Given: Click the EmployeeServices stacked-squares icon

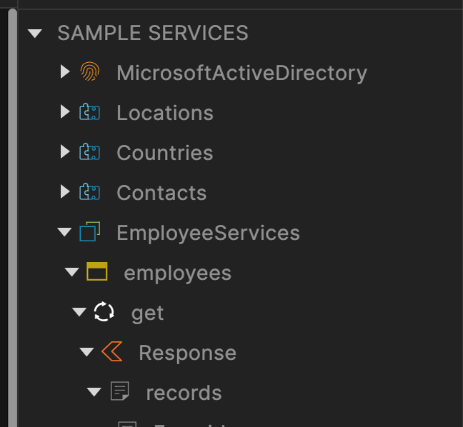Looking at the screenshot, I should click(89, 232).
